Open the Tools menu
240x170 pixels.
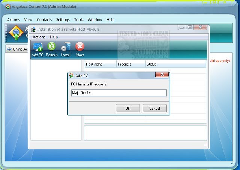pos(79,20)
